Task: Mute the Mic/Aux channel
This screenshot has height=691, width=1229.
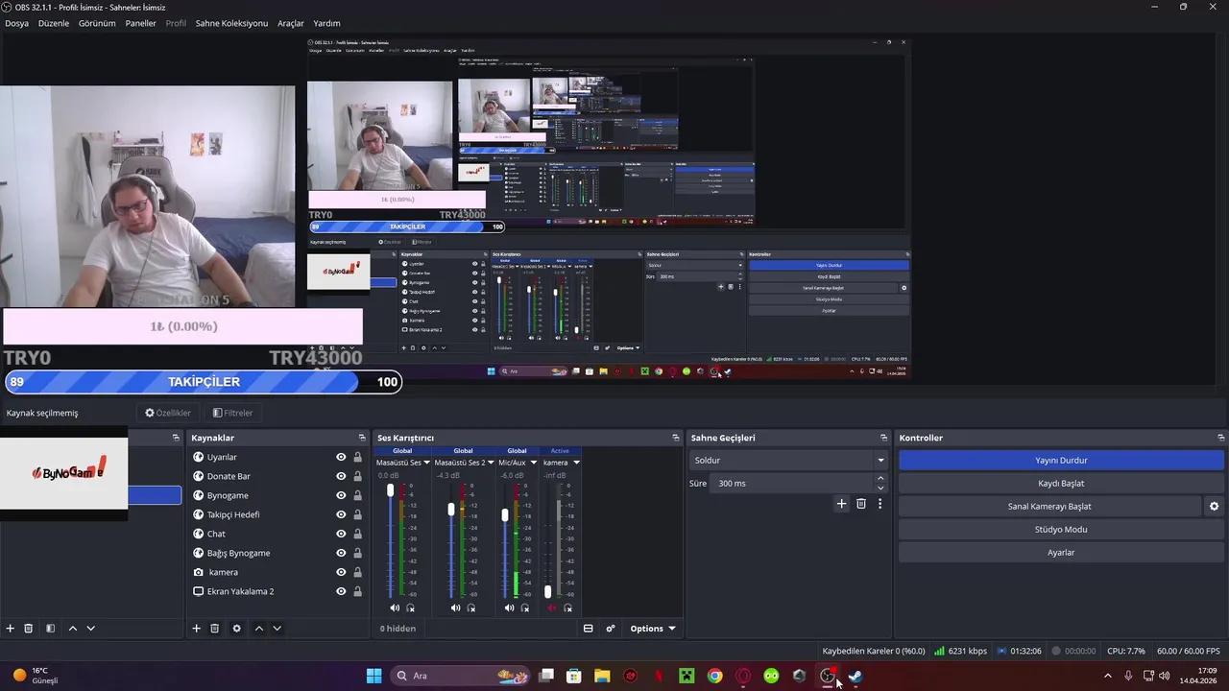Action: (509, 608)
